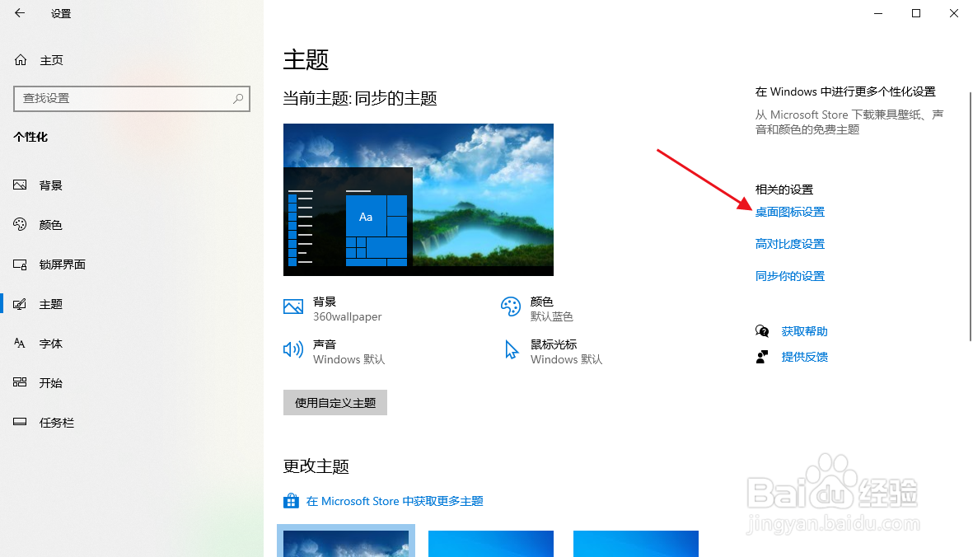Click the 获取帮助 link
Viewport: 973px width, 557px height.
[x=805, y=331]
